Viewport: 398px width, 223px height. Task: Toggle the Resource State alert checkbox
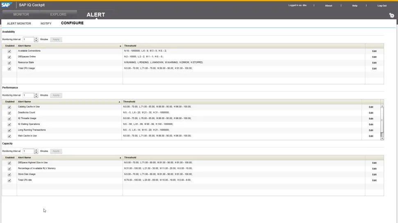pos(9,63)
